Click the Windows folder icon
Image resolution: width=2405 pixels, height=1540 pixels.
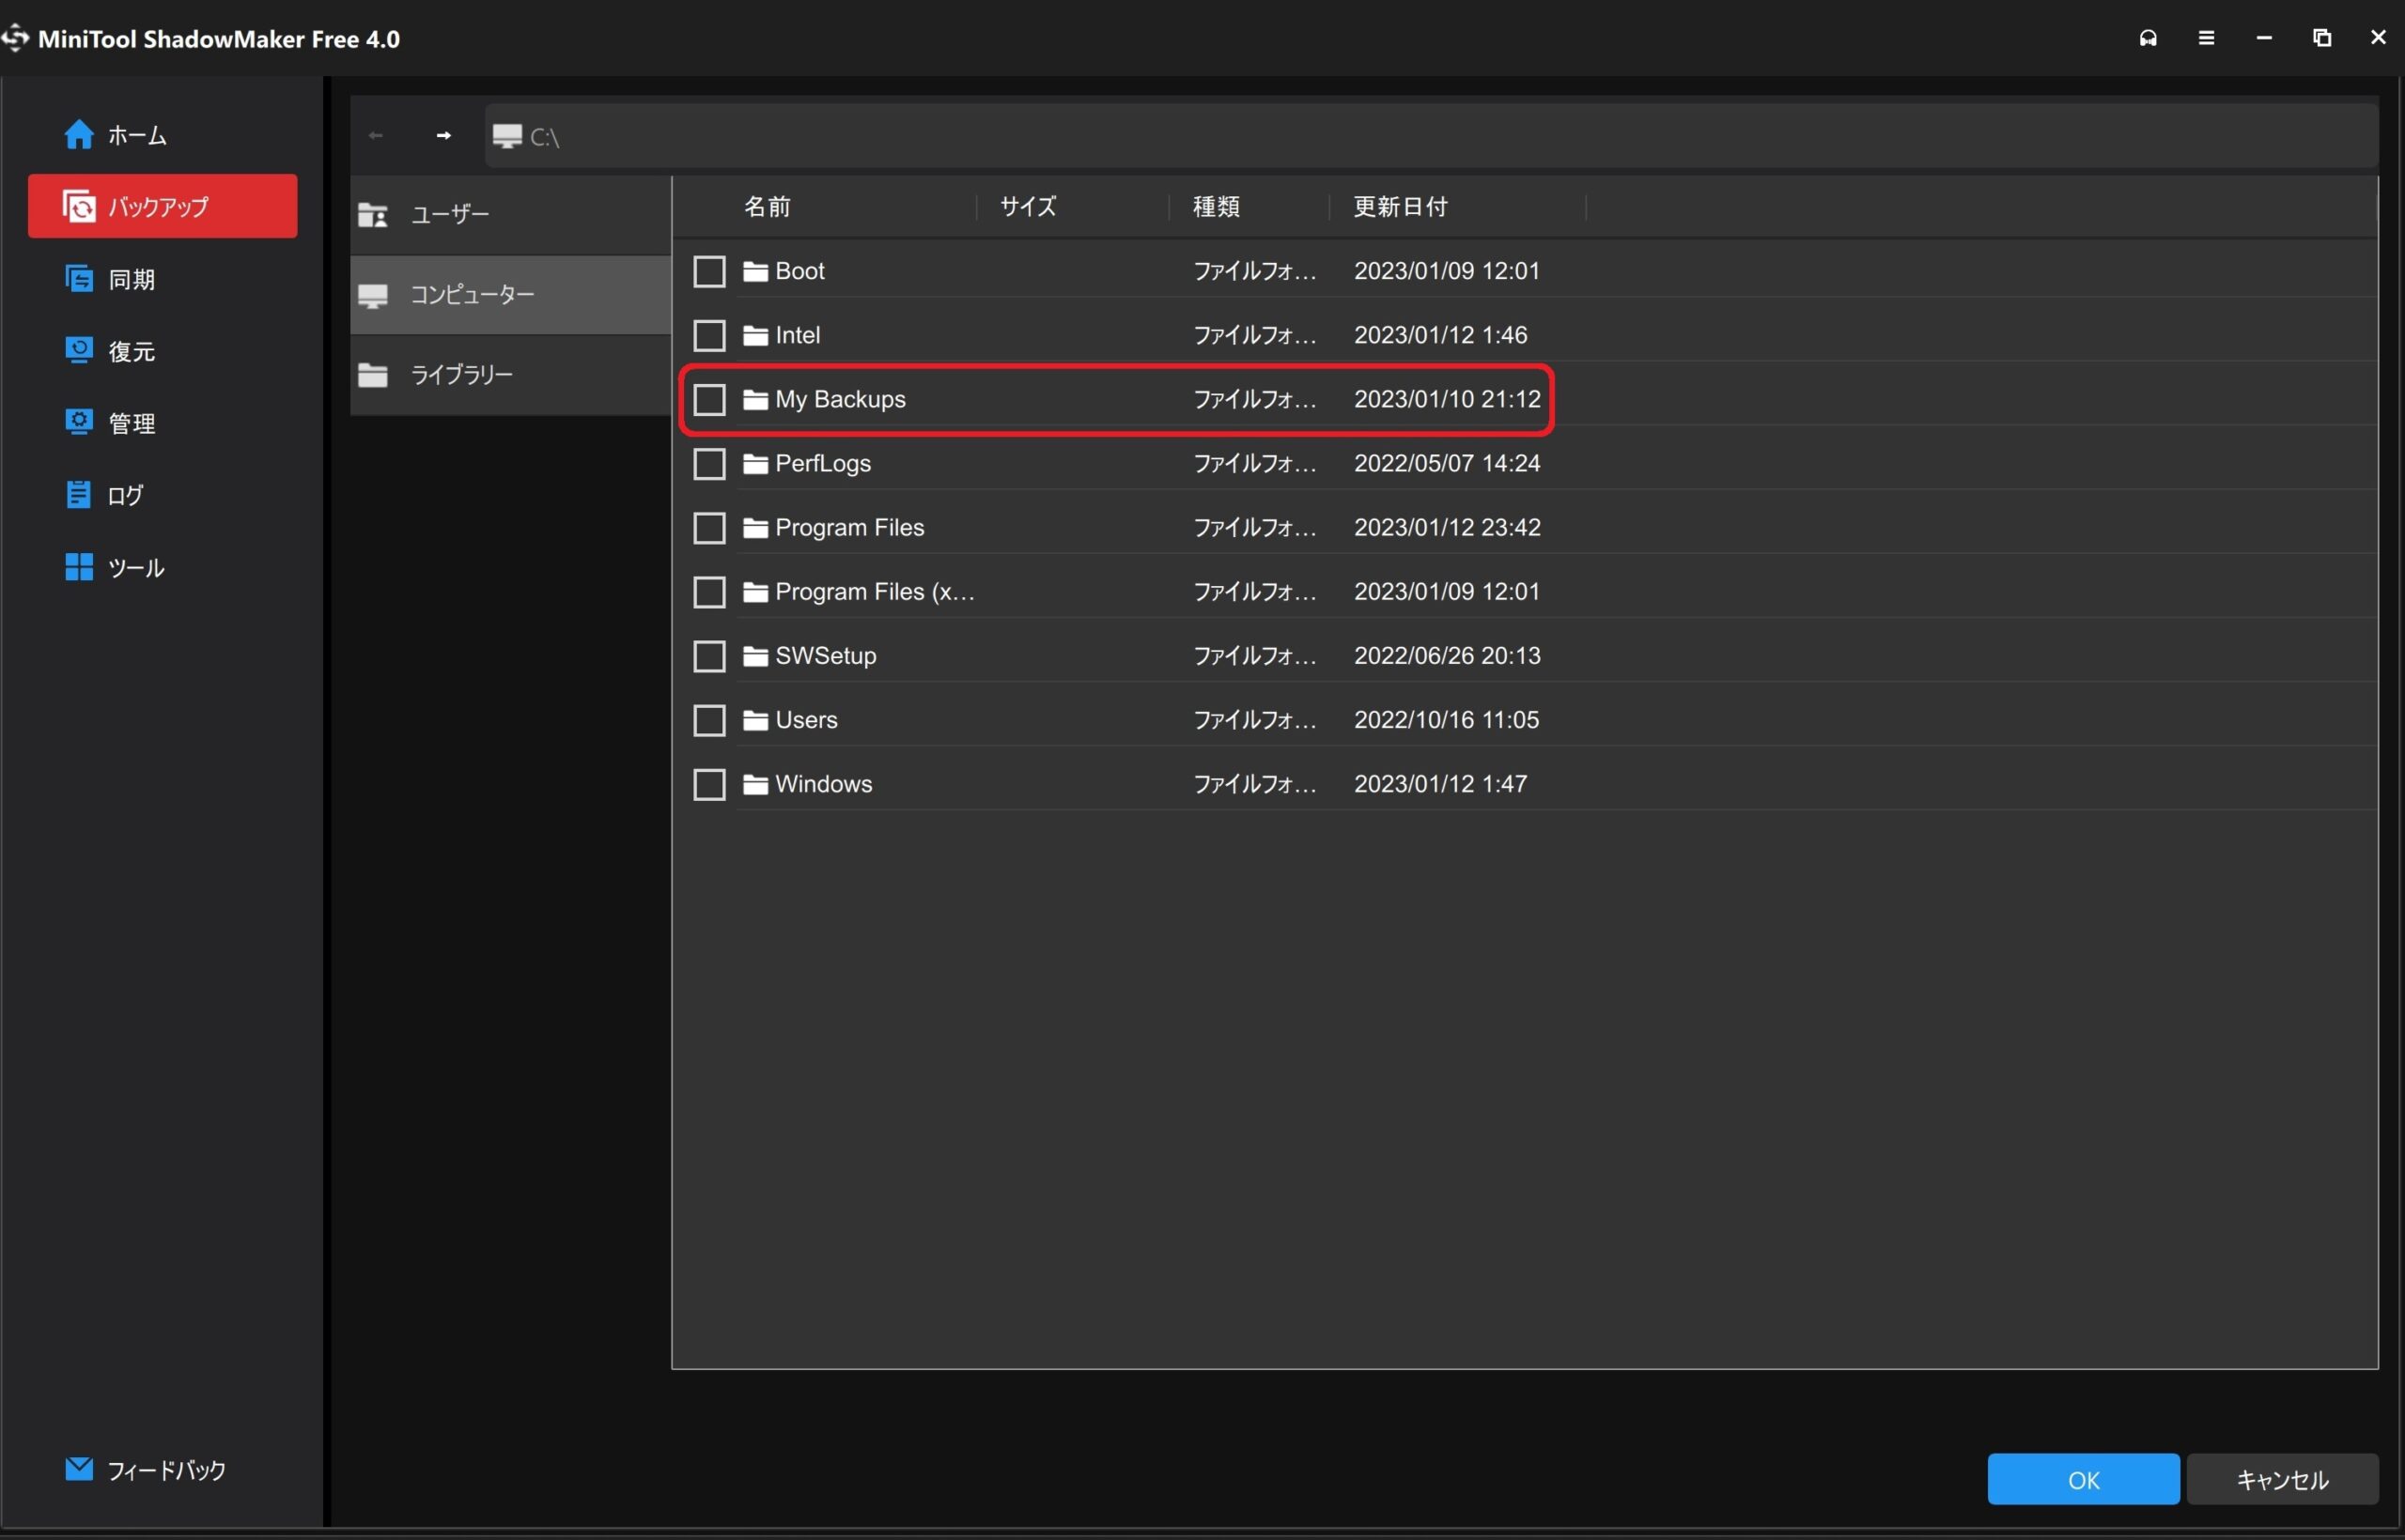coord(755,784)
